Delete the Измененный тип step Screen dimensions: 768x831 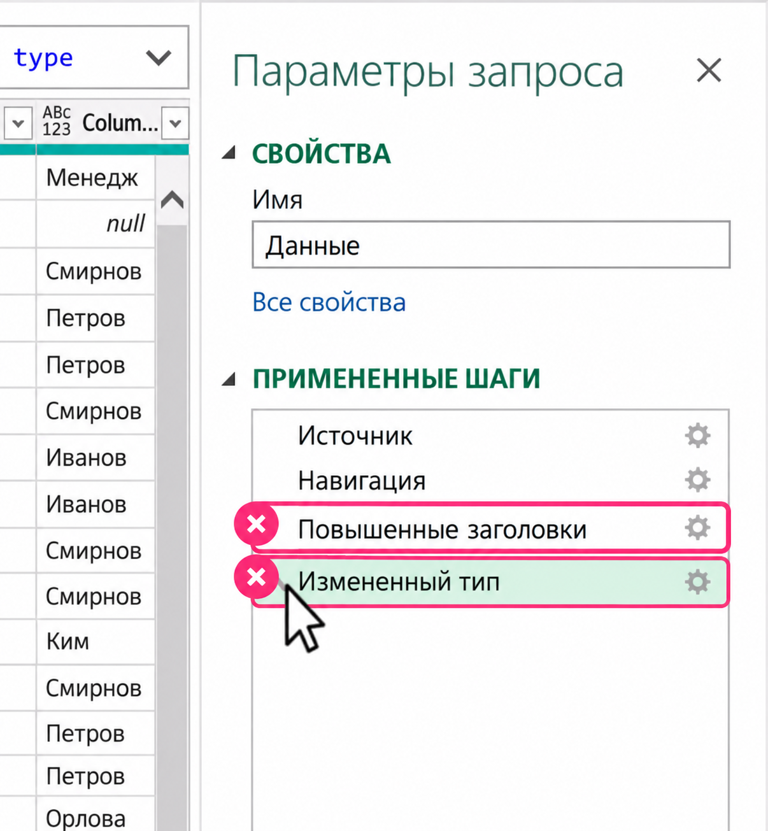tap(257, 577)
